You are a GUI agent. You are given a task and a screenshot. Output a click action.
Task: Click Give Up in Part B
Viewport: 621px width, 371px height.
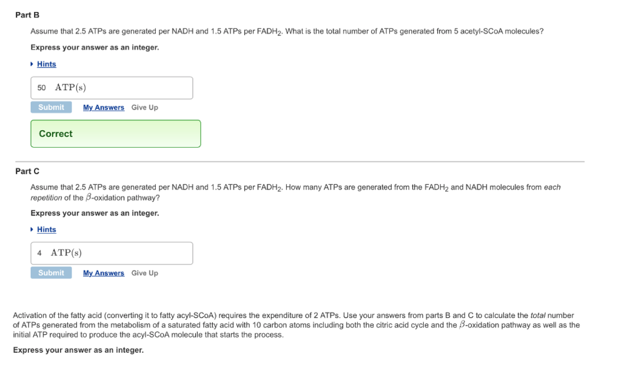pyautogui.click(x=144, y=107)
